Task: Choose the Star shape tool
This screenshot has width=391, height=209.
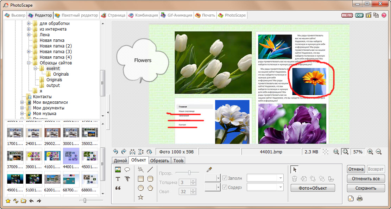Action: [x=140, y=196]
